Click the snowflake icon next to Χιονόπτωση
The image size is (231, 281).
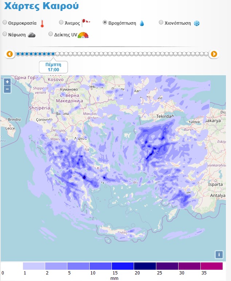tap(197, 23)
